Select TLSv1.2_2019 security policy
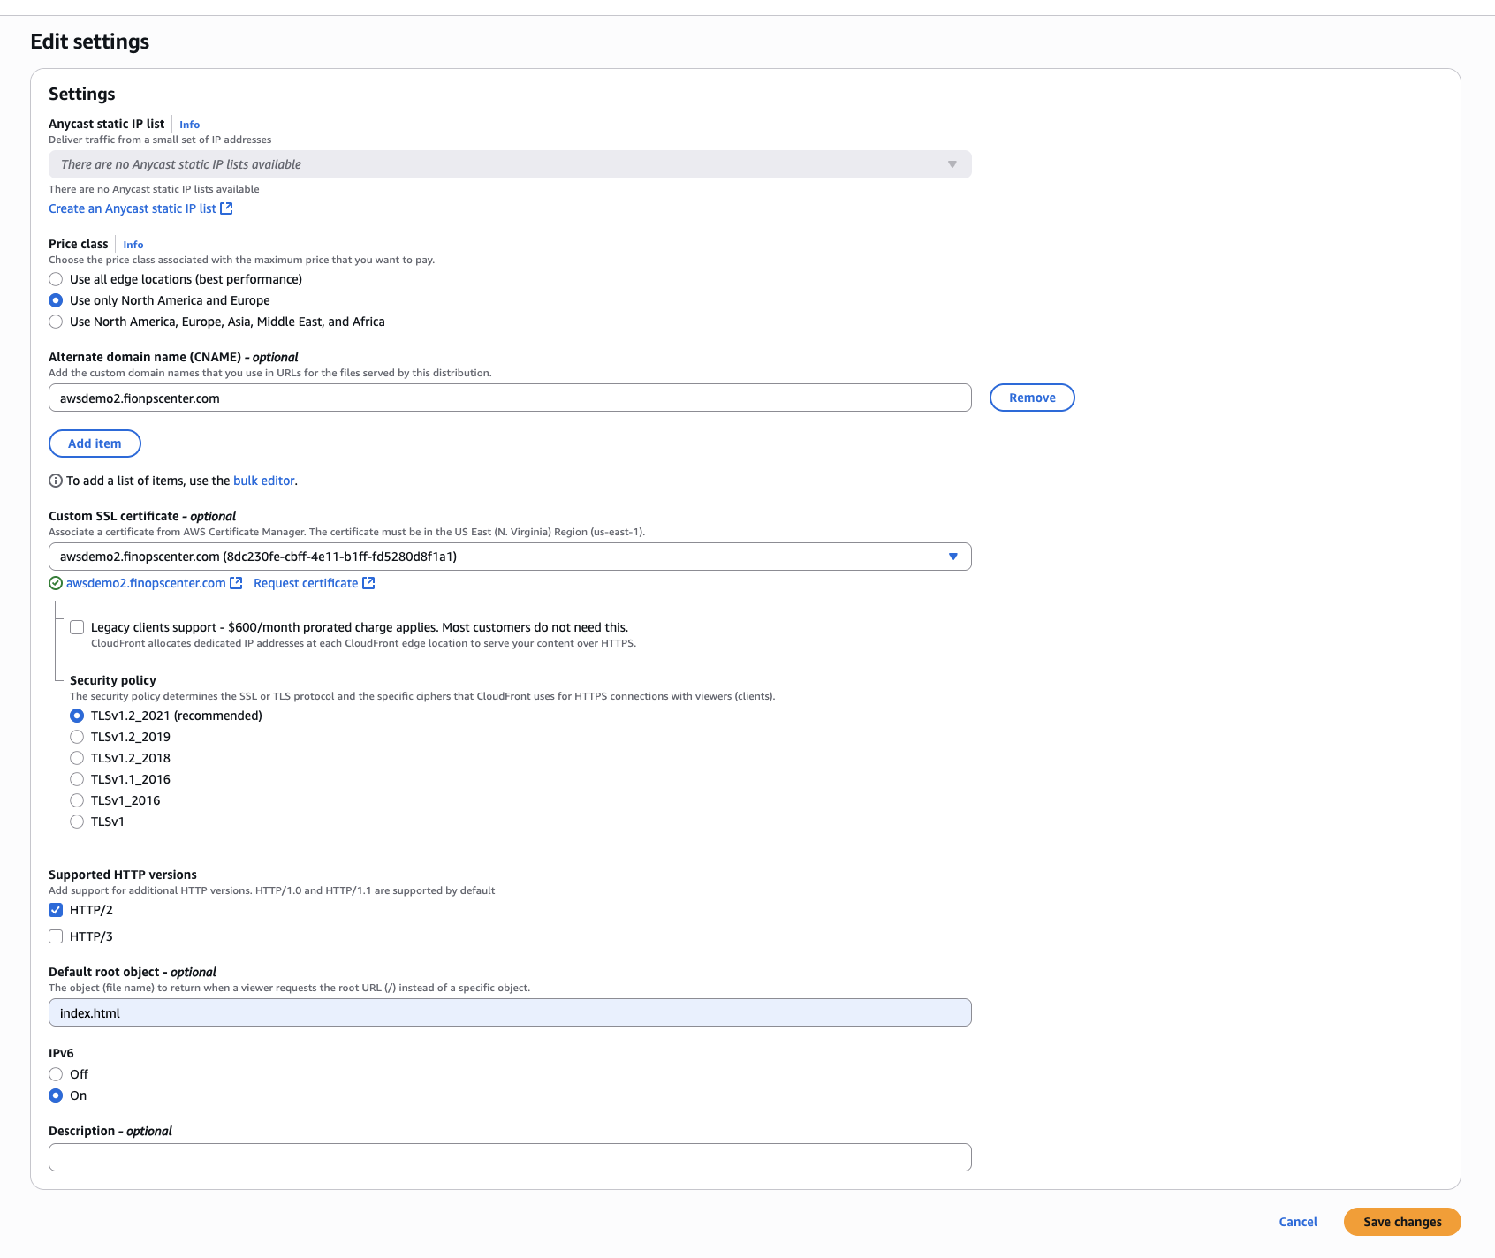The height and width of the screenshot is (1258, 1495). pos(77,737)
